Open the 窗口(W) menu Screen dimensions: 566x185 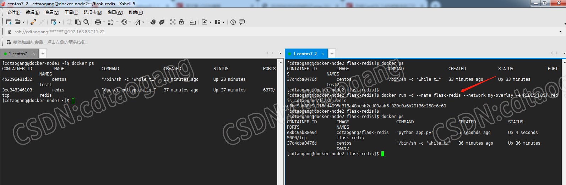[x=115, y=12]
